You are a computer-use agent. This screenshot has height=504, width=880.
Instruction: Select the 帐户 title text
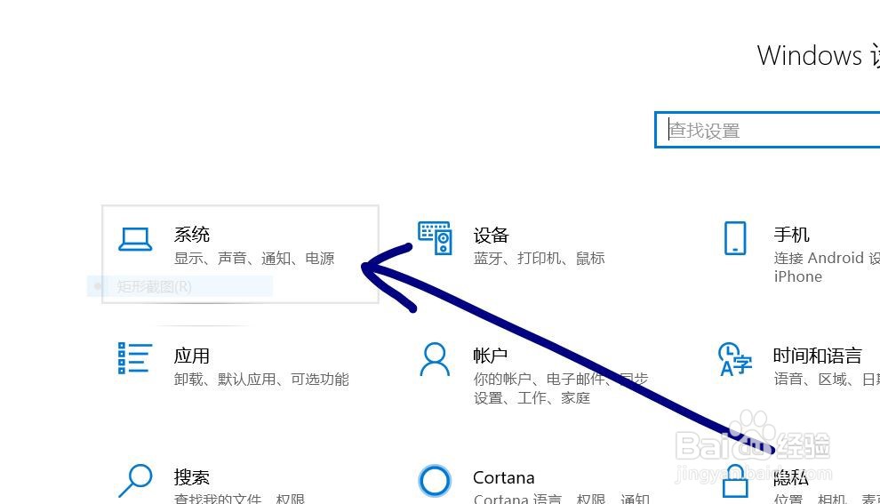coord(491,356)
